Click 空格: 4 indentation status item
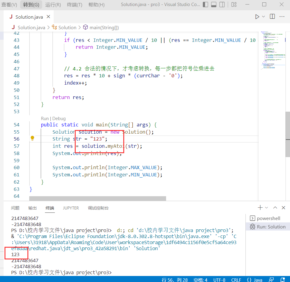Viewport: 290px width, 282px height. (200, 280)
